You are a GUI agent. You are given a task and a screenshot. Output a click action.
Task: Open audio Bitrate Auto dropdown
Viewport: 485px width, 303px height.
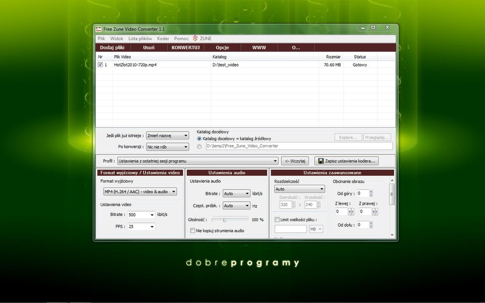236,194
